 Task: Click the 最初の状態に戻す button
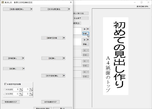tap(43, 108)
